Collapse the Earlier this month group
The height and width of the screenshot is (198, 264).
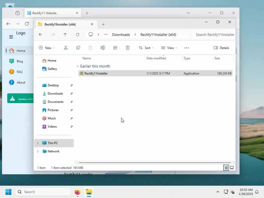pos(78,66)
